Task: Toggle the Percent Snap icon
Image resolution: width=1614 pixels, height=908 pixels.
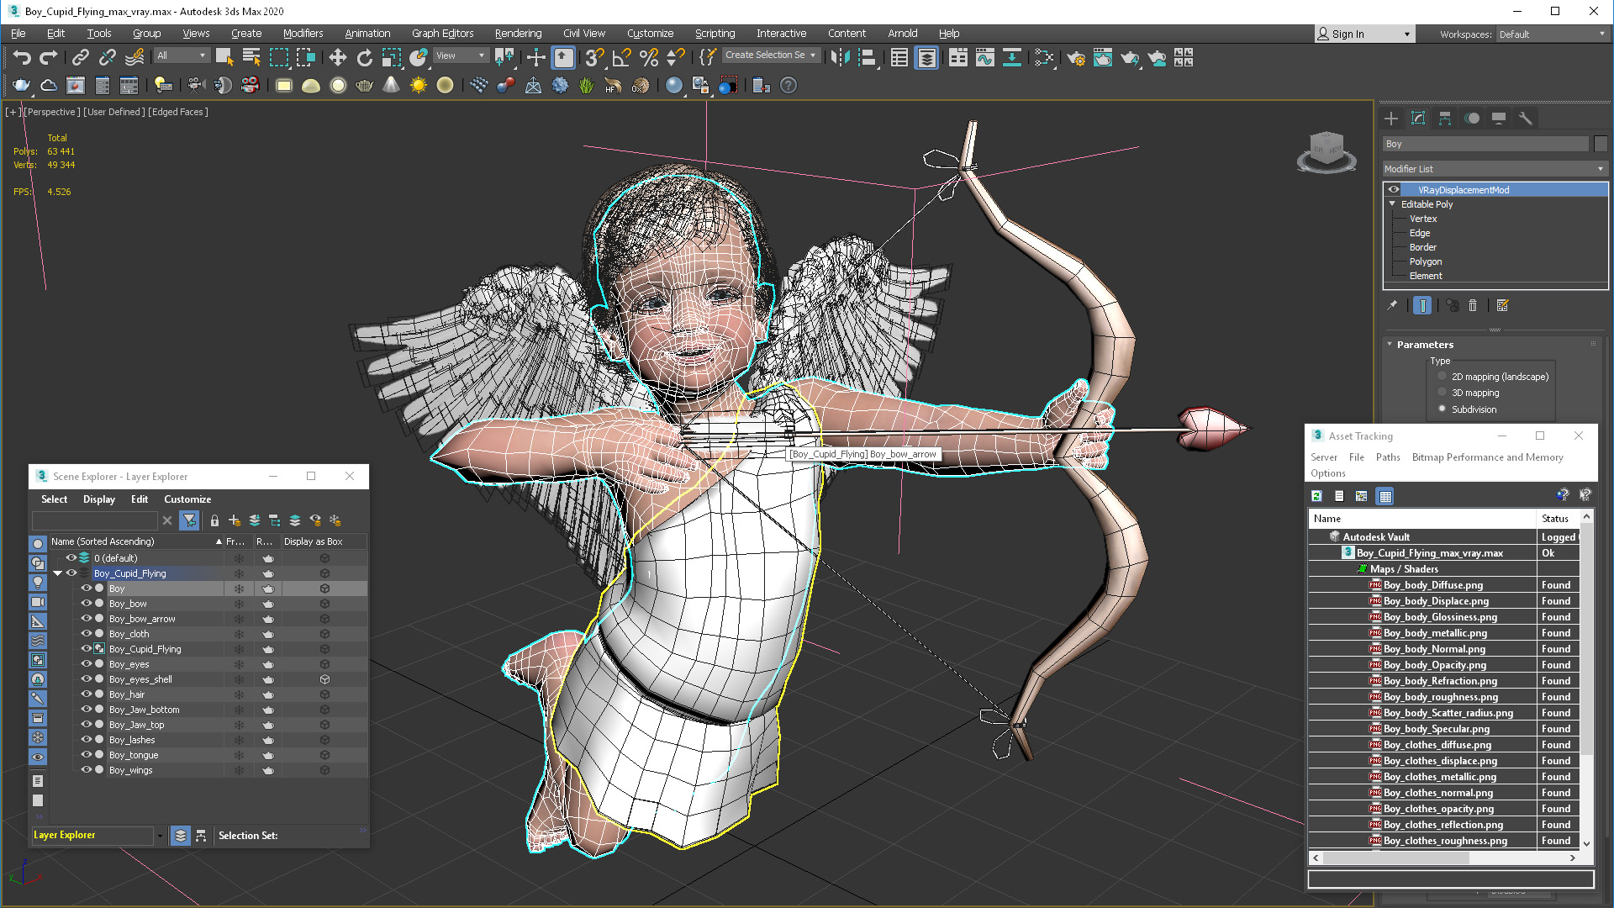Action: pyautogui.click(x=648, y=57)
